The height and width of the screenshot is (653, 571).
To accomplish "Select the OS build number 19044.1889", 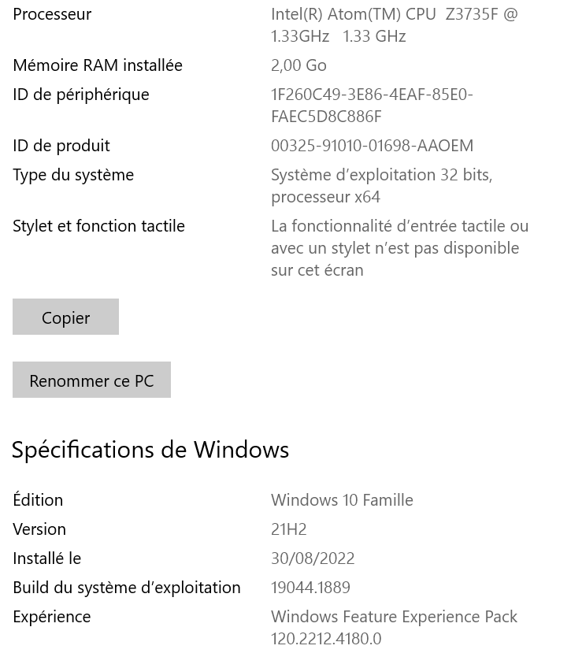I will 310,588.
